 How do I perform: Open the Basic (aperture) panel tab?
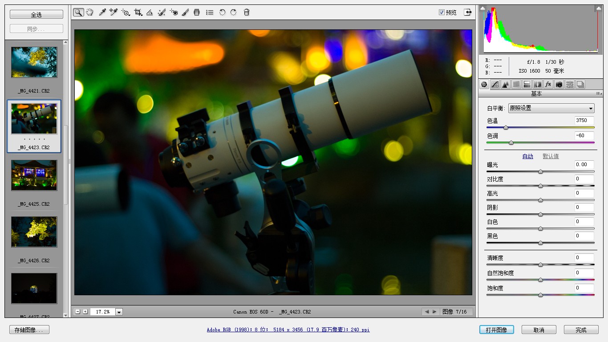coord(484,84)
